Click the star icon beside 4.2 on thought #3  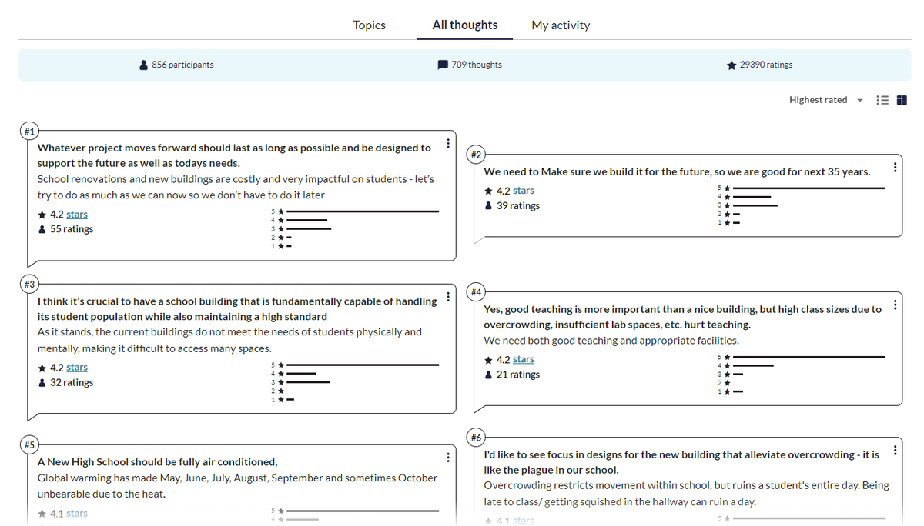(x=42, y=368)
